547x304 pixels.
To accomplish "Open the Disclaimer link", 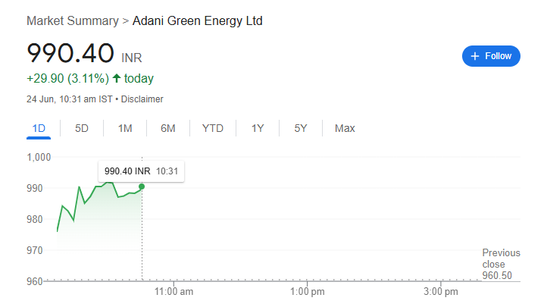I will click(142, 99).
